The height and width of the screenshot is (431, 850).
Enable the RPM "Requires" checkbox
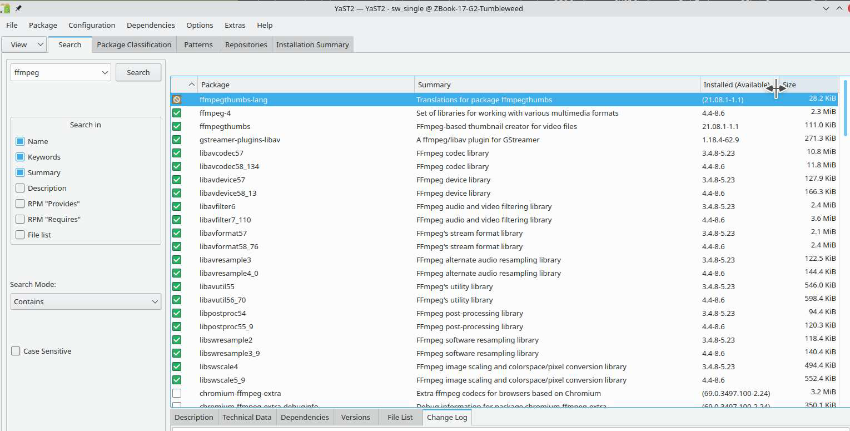(x=20, y=219)
